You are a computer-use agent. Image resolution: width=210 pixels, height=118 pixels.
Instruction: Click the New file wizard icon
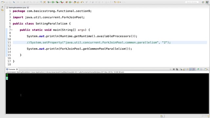(2, 2)
